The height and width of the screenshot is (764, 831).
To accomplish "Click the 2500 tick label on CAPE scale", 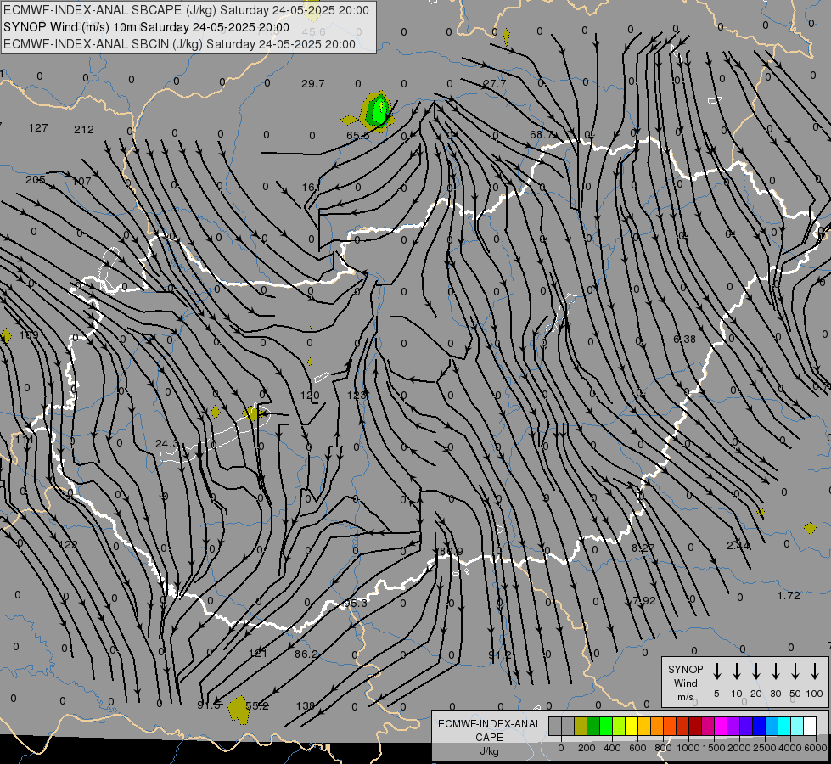I will point(765,748).
